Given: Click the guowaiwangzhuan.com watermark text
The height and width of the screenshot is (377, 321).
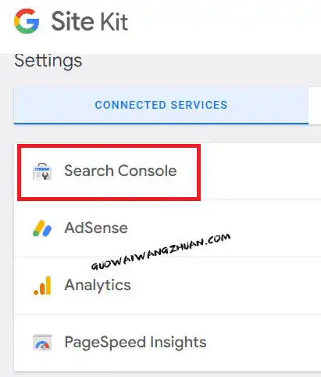Looking at the screenshot, I should [x=161, y=251].
